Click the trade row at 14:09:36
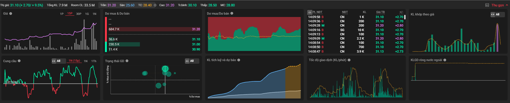Image resolution: width=510 pixels, height=103 pixels. coord(356,21)
